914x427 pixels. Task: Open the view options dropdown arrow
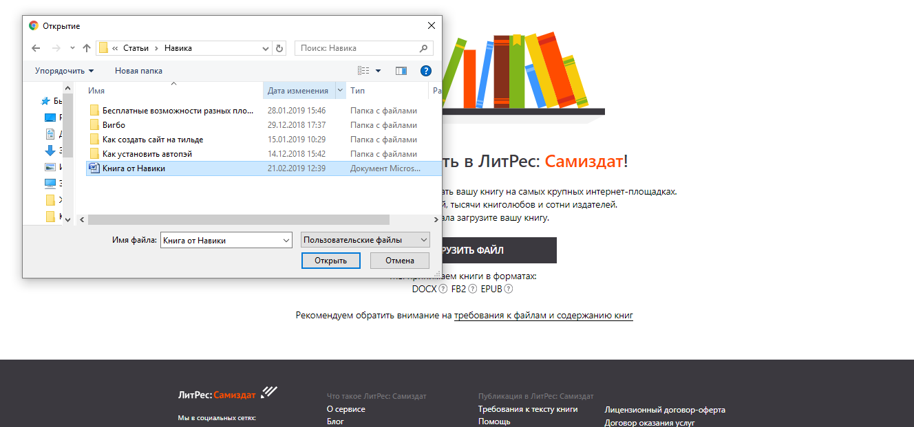378,71
